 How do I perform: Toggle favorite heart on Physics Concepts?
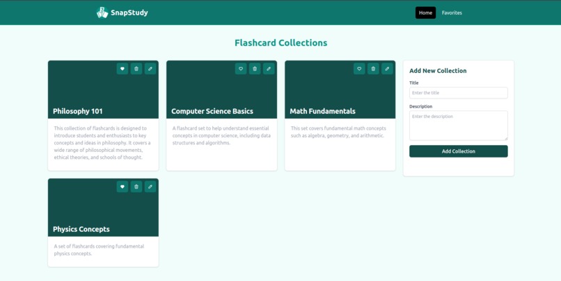(x=123, y=187)
